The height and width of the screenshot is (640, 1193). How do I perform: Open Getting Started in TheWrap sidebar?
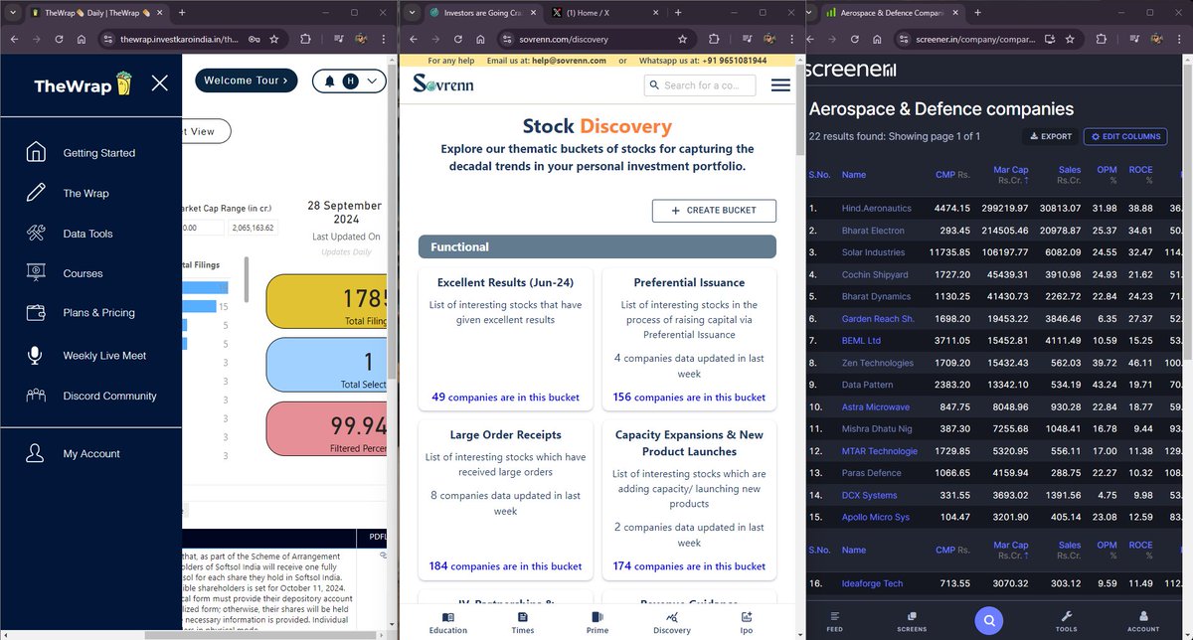(x=98, y=153)
